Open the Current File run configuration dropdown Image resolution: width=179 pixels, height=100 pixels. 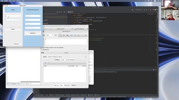click(x=139, y=10)
